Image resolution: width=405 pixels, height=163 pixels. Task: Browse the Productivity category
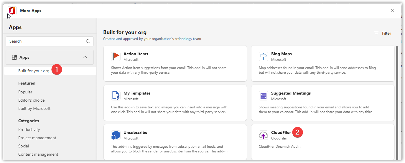click(29, 130)
